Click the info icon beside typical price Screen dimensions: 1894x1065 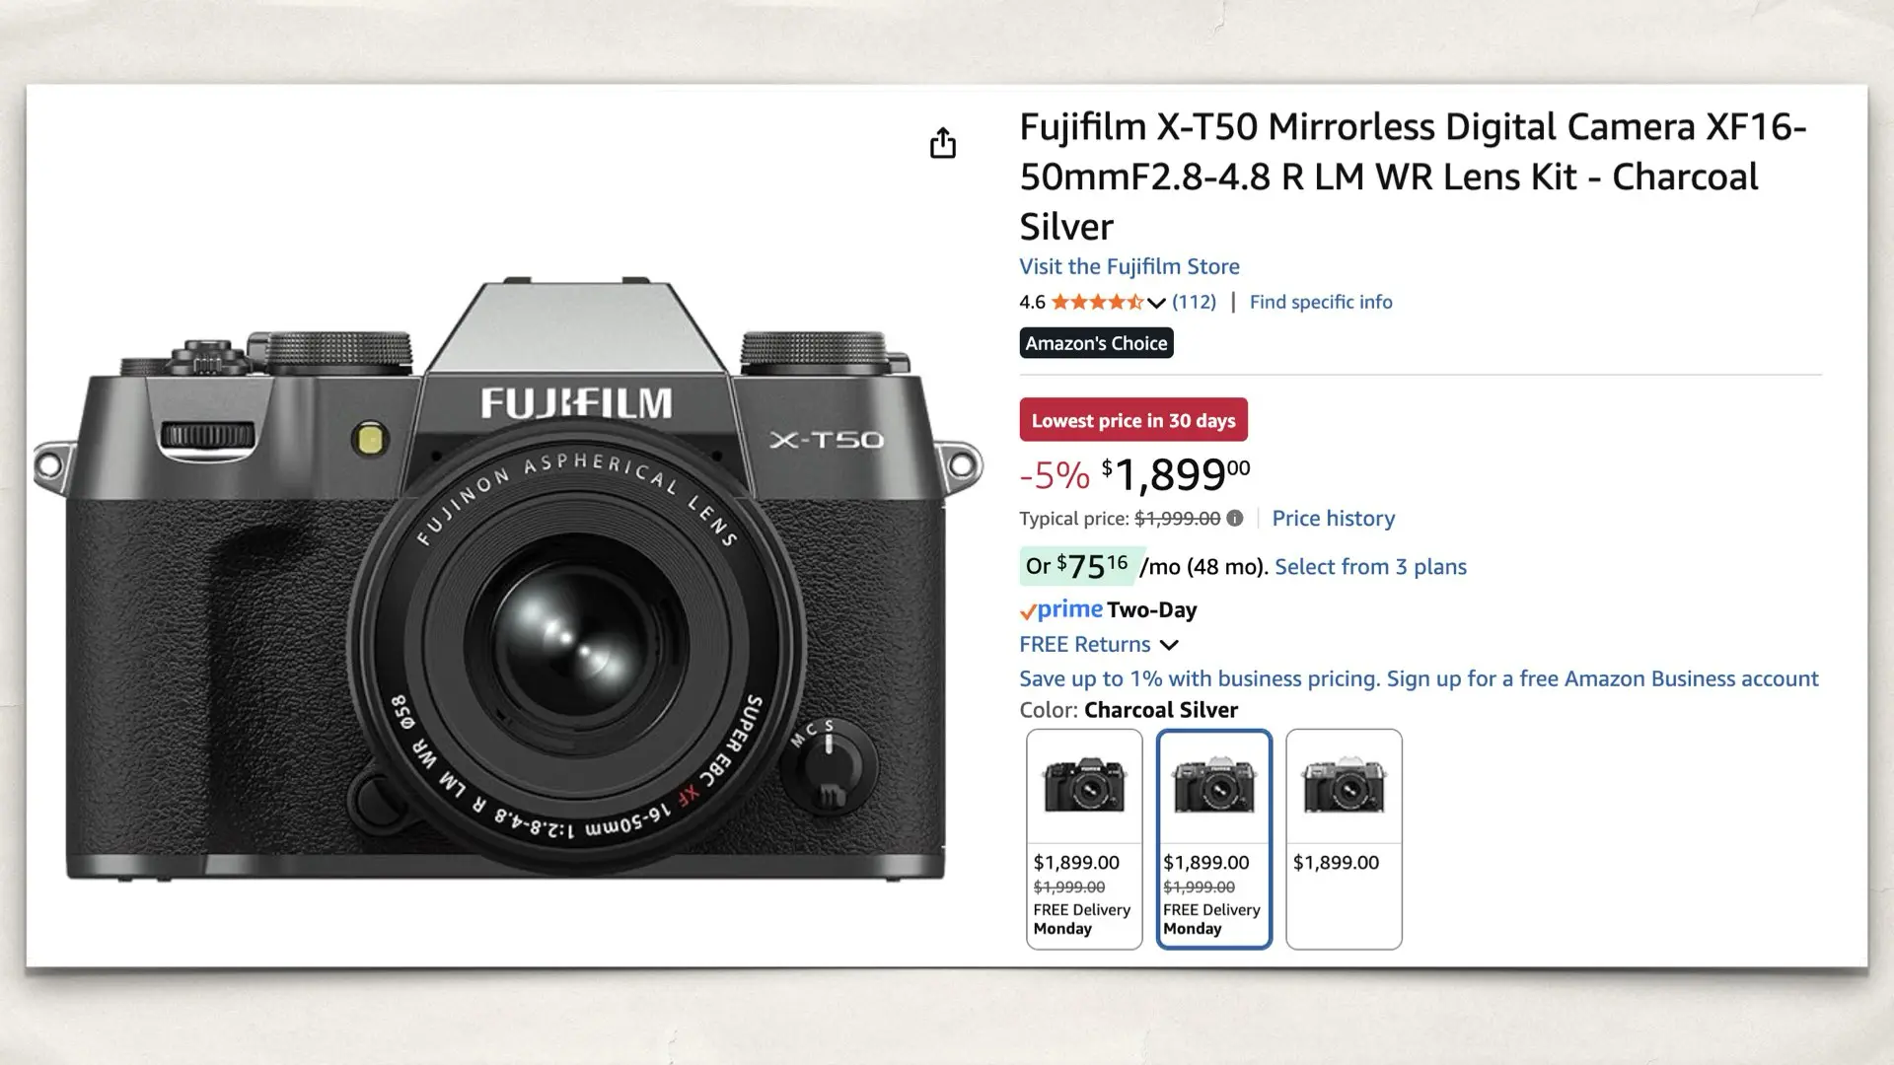pyautogui.click(x=1236, y=518)
